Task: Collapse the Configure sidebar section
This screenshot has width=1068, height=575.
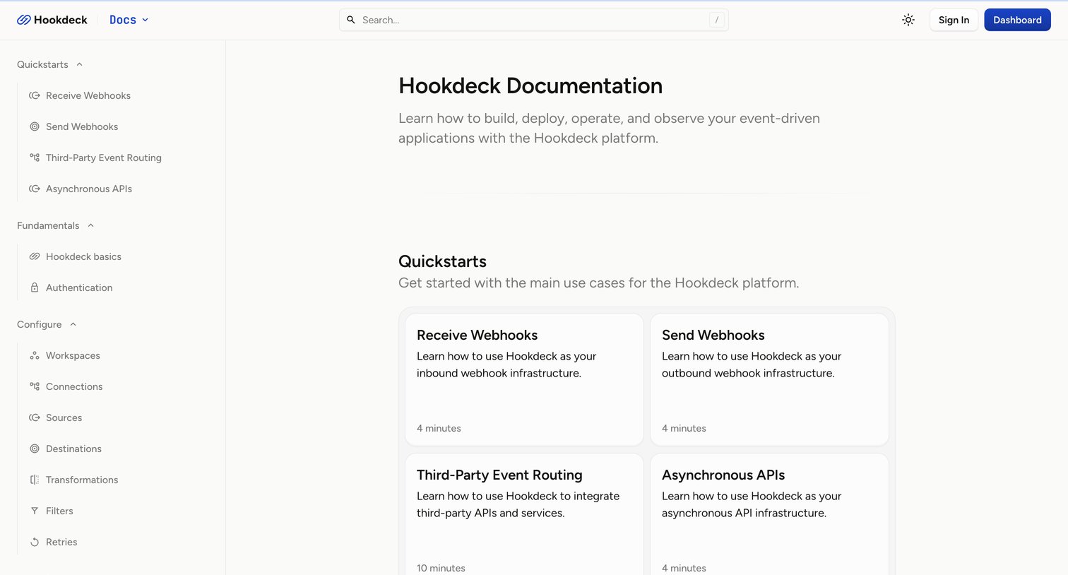Action: click(47, 324)
